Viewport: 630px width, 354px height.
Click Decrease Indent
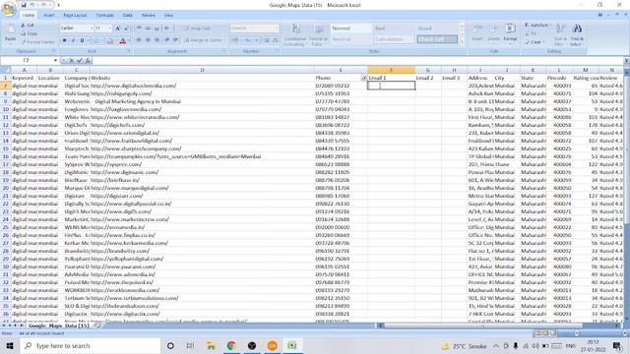(166, 40)
